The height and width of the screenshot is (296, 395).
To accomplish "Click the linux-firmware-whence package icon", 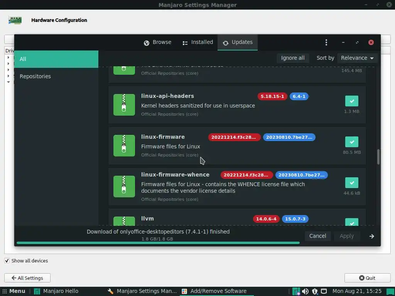I will click(124, 186).
